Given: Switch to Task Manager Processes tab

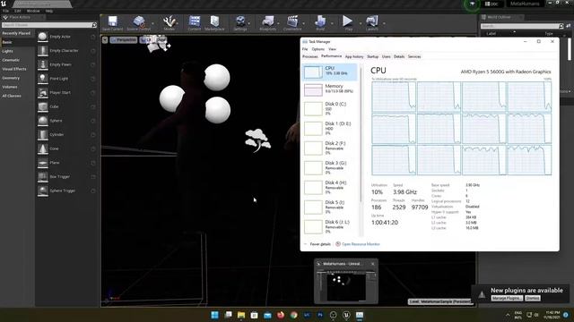Looking at the screenshot, I should (310, 56).
